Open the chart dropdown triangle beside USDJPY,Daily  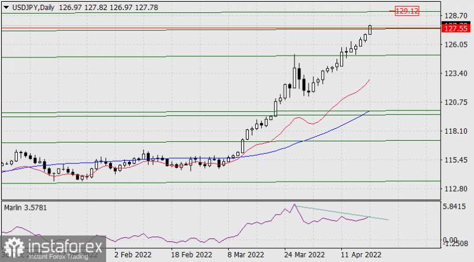coord(6,8)
